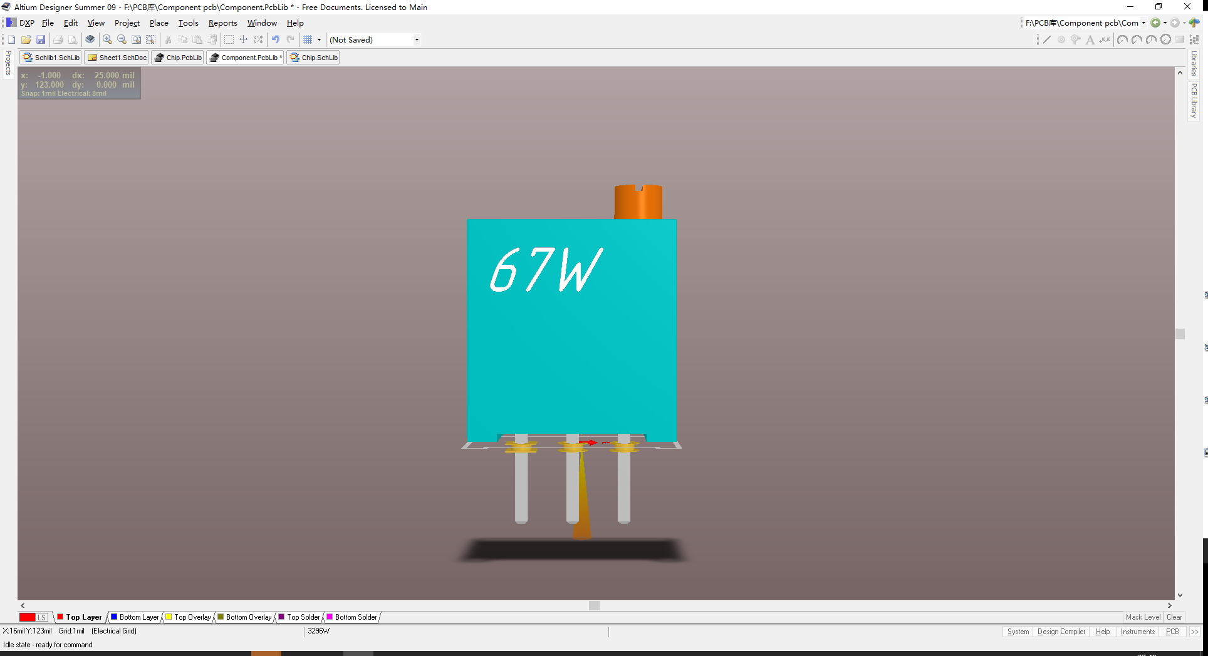Click the Zoom Out magnifier

122,39
